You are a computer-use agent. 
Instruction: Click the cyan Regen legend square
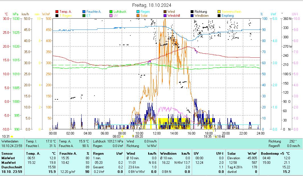click(138, 12)
